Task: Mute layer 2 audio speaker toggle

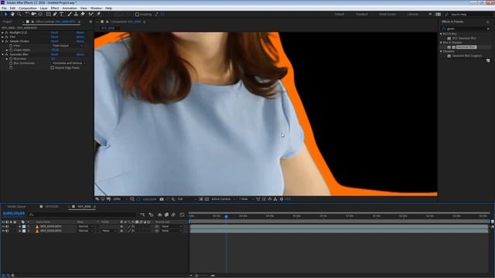Action: point(7,231)
